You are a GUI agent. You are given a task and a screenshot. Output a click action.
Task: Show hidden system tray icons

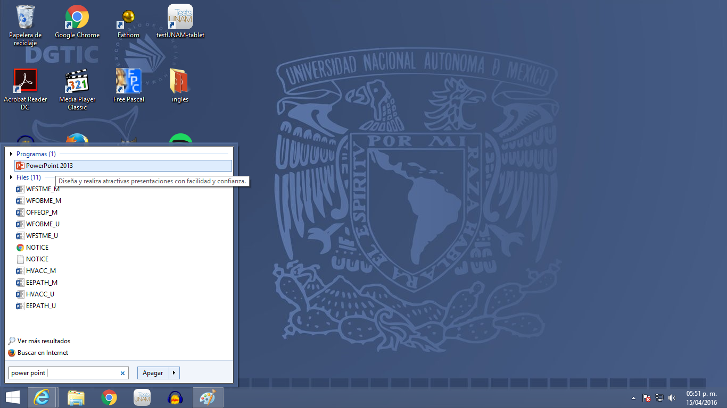coord(633,397)
